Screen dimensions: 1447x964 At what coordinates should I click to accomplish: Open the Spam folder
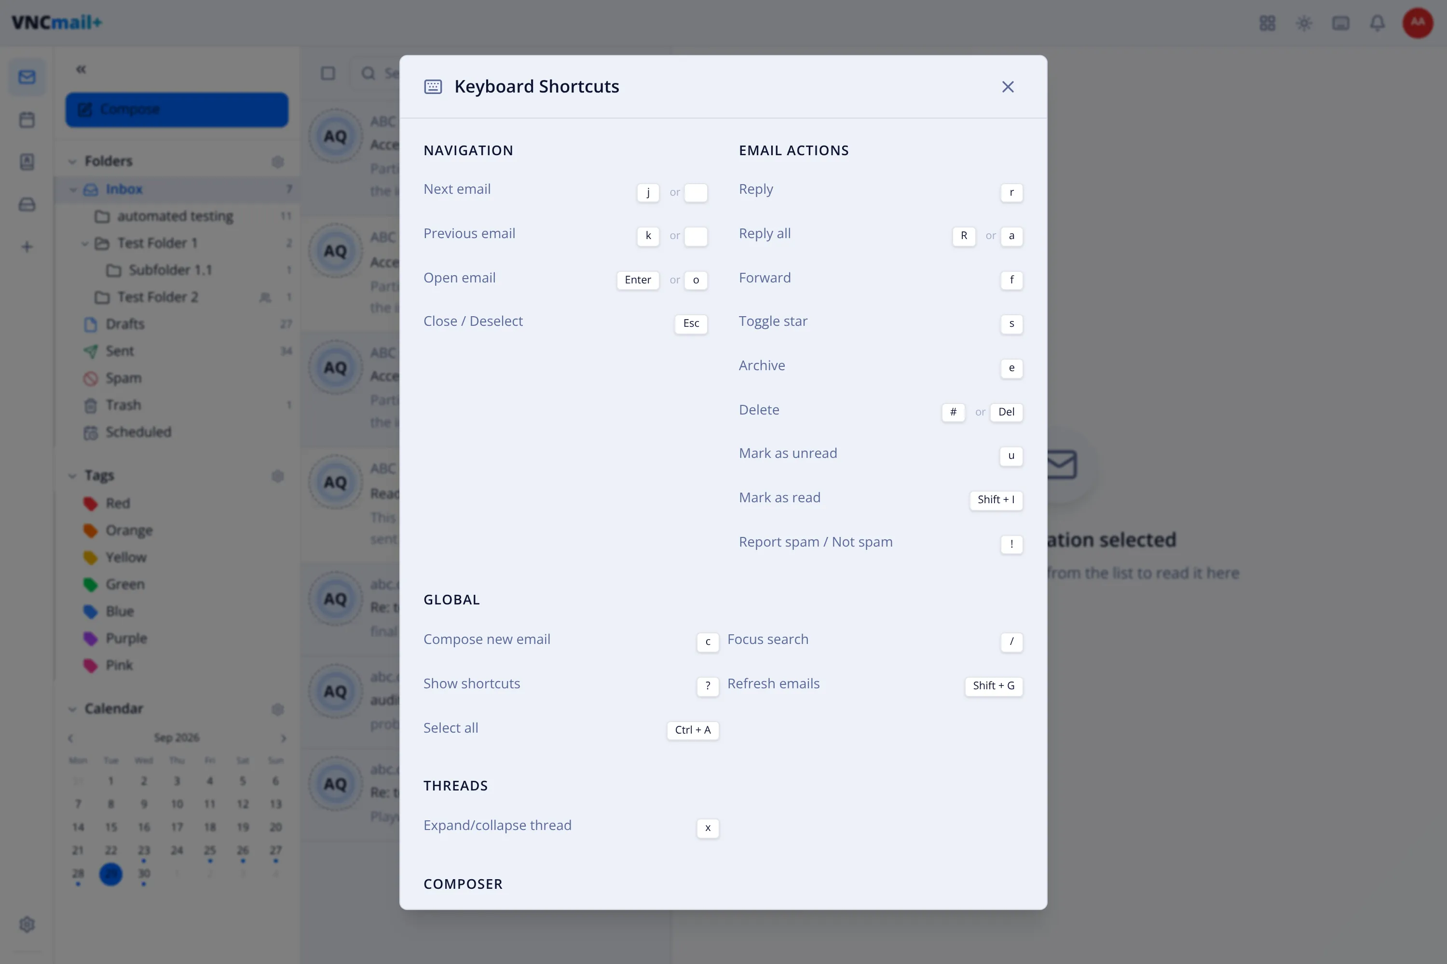177,378
